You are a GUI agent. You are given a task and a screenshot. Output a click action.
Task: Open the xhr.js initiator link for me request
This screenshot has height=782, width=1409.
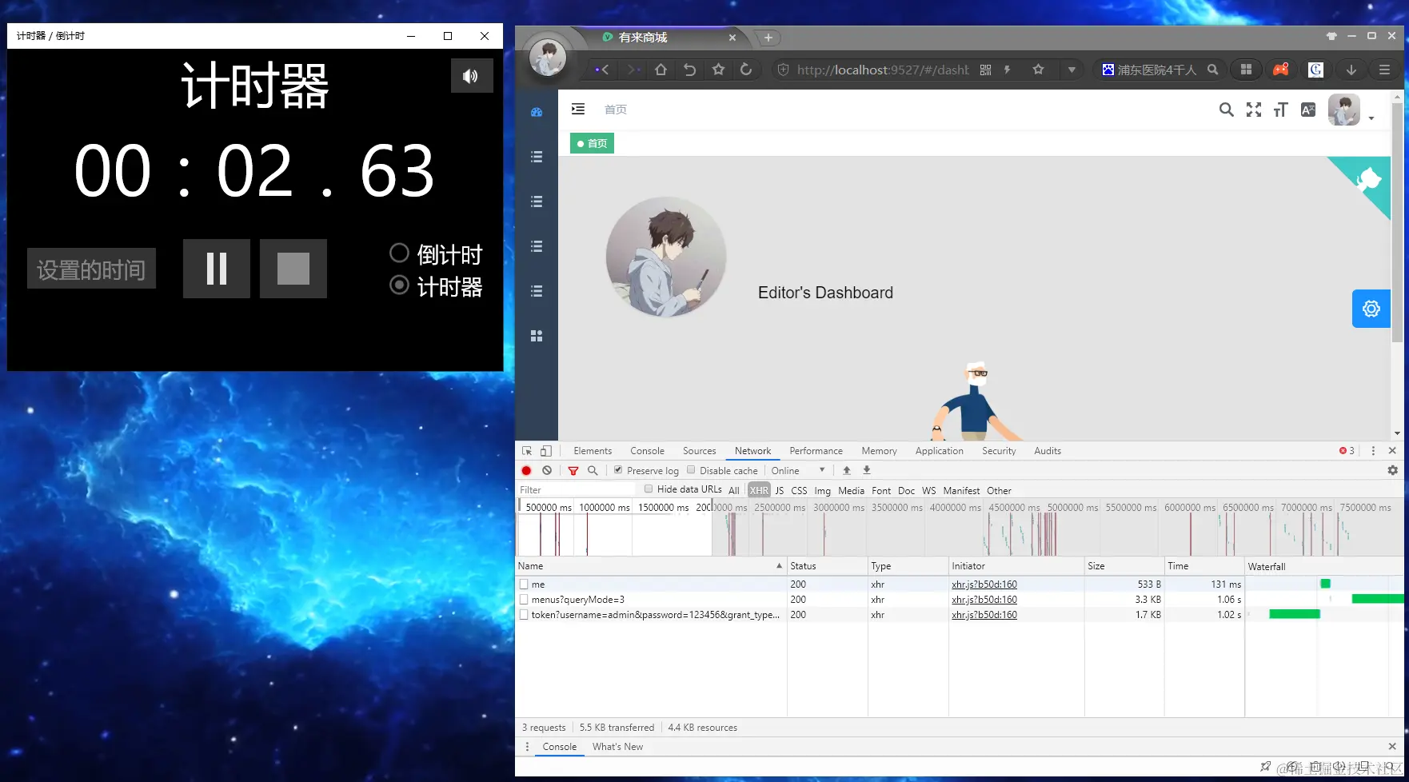point(984,585)
